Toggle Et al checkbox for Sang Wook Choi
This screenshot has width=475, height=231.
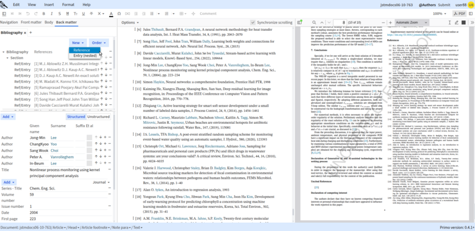(x=89, y=150)
